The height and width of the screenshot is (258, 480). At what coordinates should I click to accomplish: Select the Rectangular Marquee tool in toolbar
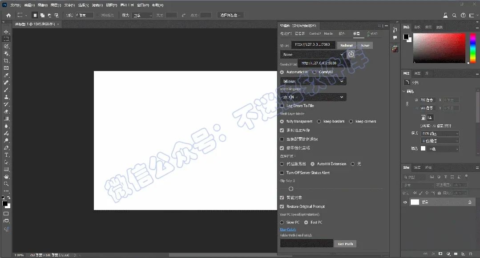(6, 39)
